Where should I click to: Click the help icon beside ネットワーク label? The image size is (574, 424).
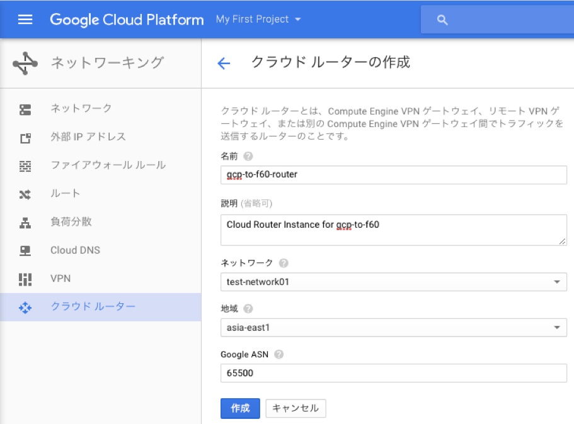(x=284, y=263)
